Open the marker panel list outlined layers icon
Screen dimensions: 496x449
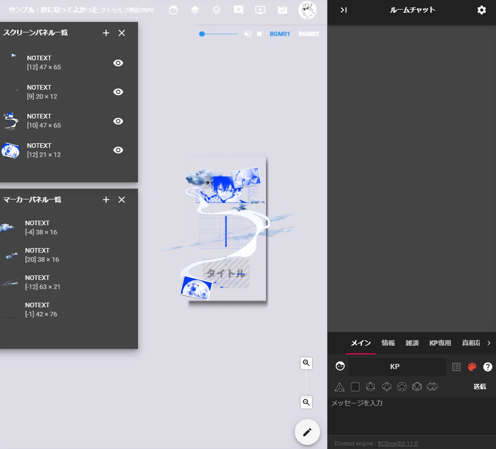pyautogui.click(x=217, y=10)
